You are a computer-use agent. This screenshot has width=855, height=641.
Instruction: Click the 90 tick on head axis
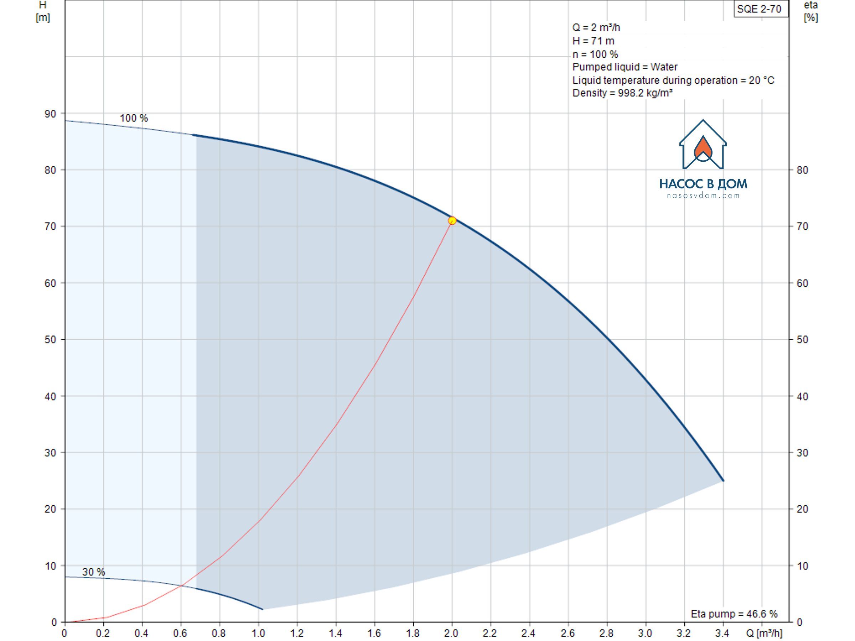pyautogui.click(x=50, y=114)
